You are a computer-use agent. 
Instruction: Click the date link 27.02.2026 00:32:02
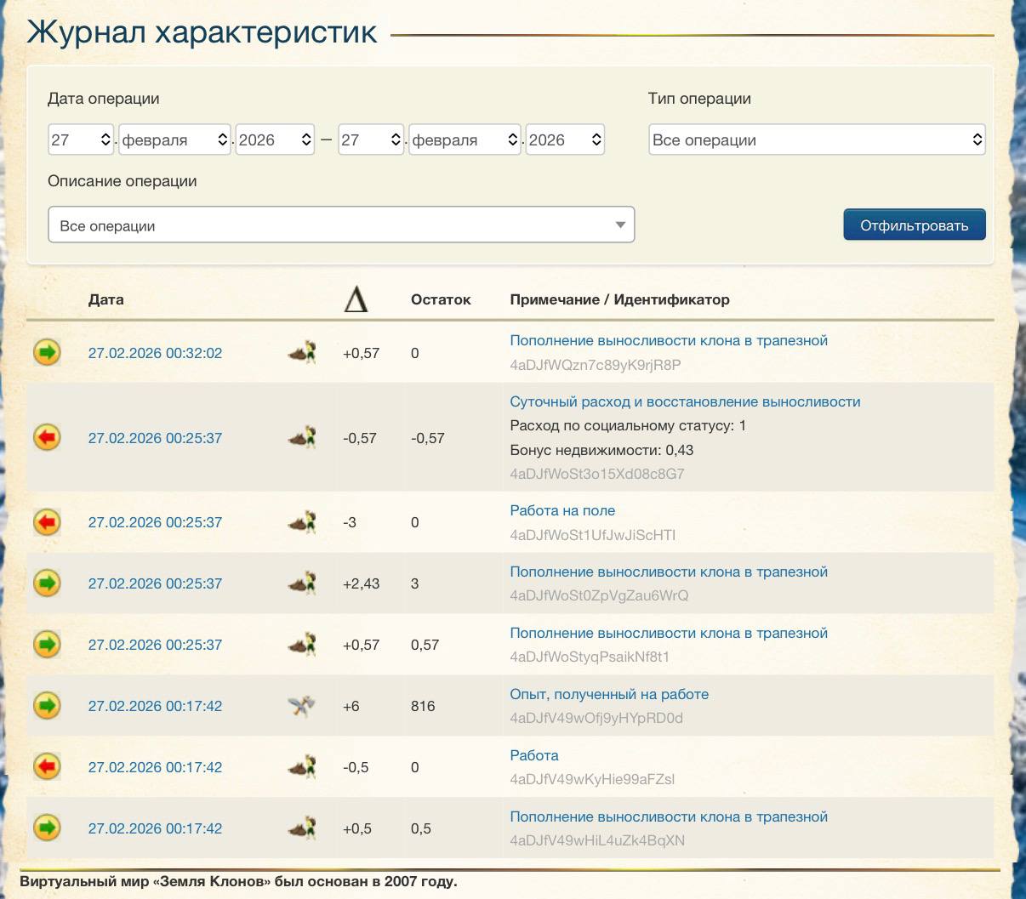click(155, 353)
